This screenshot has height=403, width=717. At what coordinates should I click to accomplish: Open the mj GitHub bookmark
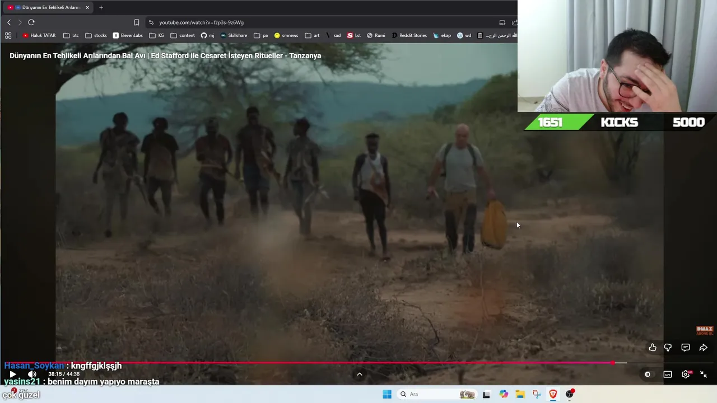pos(207,35)
